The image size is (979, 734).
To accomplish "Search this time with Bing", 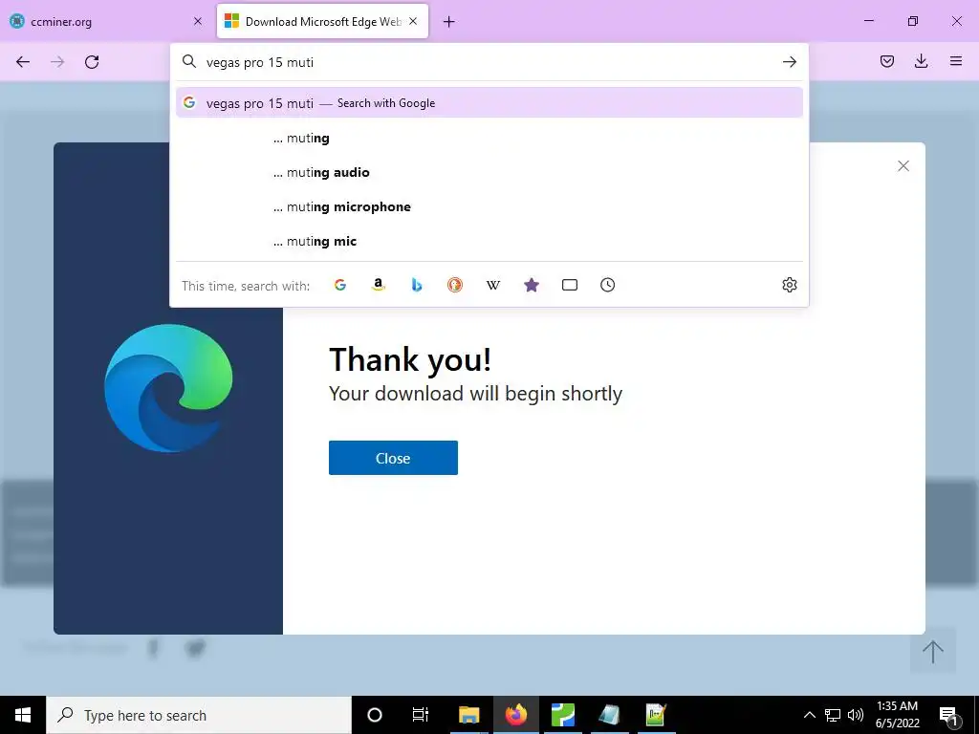I will pyautogui.click(x=417, y=285).
